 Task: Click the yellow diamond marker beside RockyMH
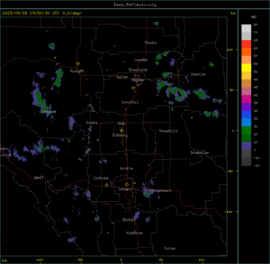78,64
